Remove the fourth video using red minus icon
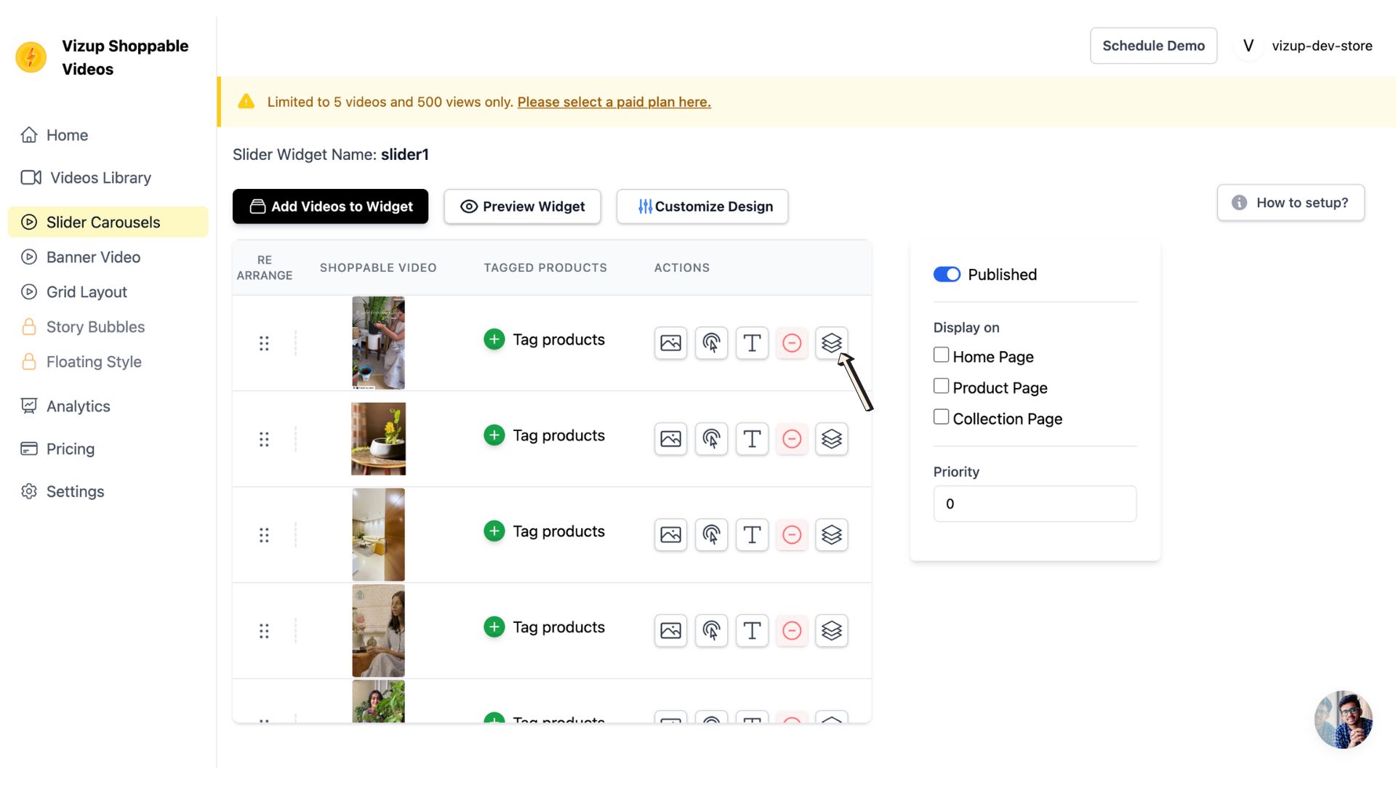The height and width of the screenshot is (785, 1396). point(792,630)
